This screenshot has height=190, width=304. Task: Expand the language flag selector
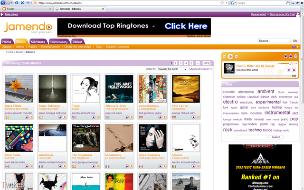[x=295, y=47]
